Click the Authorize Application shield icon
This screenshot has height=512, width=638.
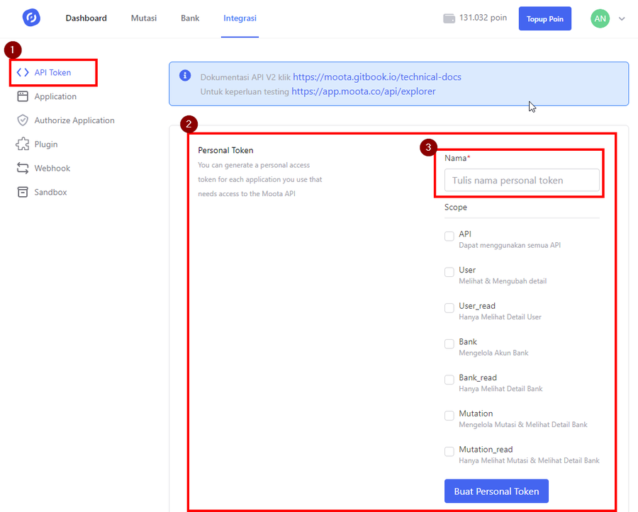23,120
